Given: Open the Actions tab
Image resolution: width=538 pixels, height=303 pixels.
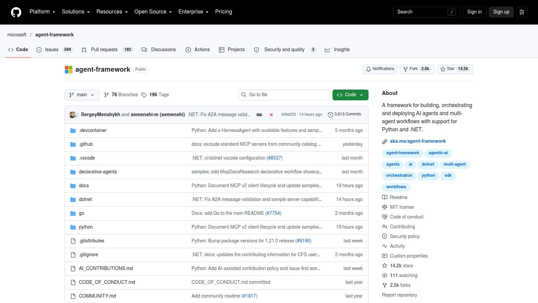Looking at the screenshot, I should [x=198, y=49].
